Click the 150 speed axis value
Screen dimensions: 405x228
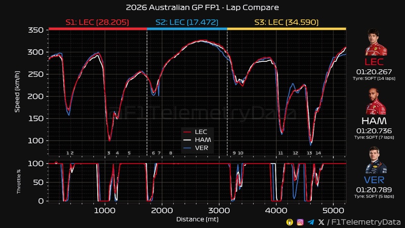tap(35, 119)
